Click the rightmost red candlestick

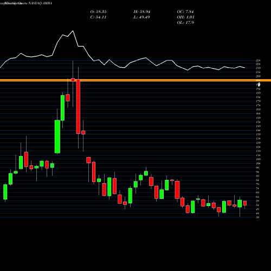click(x=245, y=203)
